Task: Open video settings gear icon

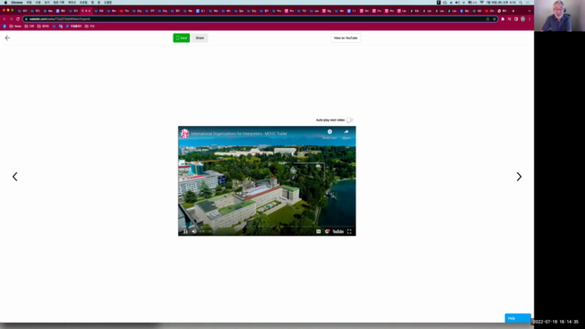Action: (x=327, y=231)
